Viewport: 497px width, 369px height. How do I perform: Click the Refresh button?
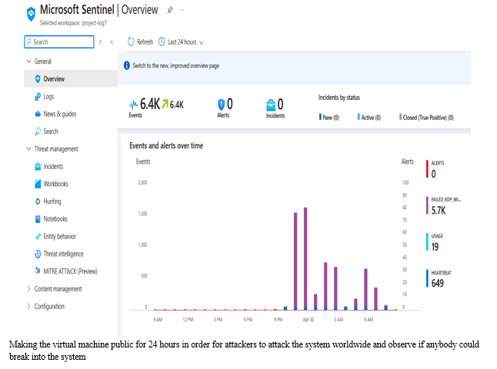140,42
